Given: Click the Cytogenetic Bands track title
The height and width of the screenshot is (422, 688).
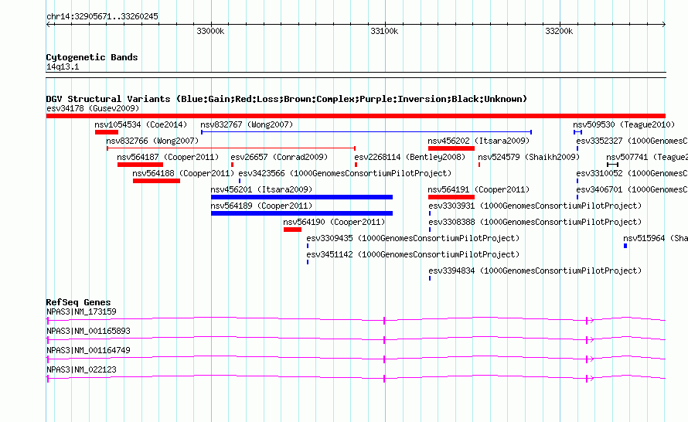Looking at the screenshot, I should tap(92, 57).
